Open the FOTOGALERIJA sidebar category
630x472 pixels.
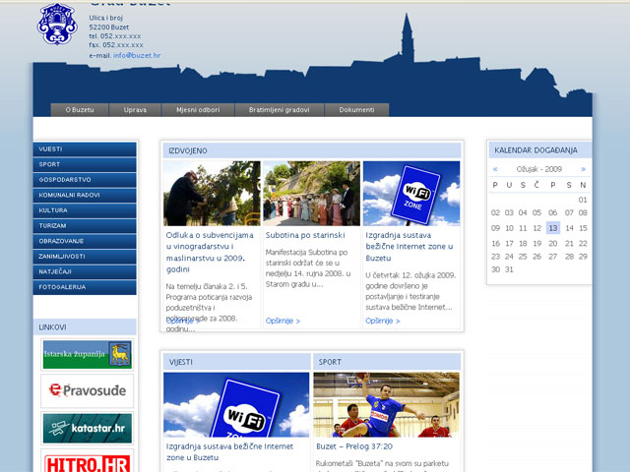pos(85,287)
